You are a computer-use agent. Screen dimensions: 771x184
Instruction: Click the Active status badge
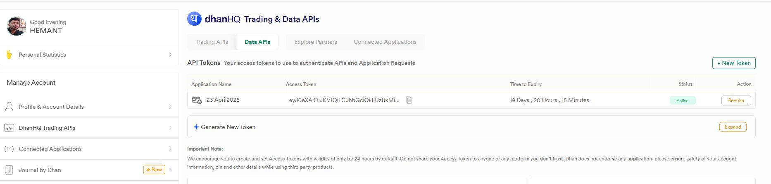[682, 100]
